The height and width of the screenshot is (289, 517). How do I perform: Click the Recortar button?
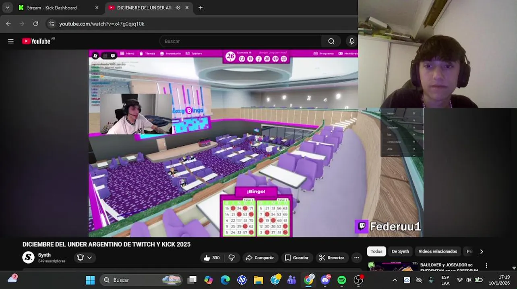(x=331, y=258)
